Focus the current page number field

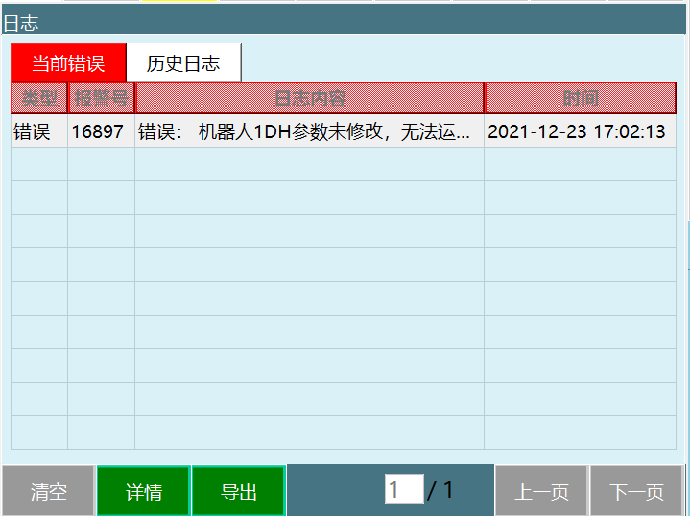pyautogui.click(x=403, y=490)
